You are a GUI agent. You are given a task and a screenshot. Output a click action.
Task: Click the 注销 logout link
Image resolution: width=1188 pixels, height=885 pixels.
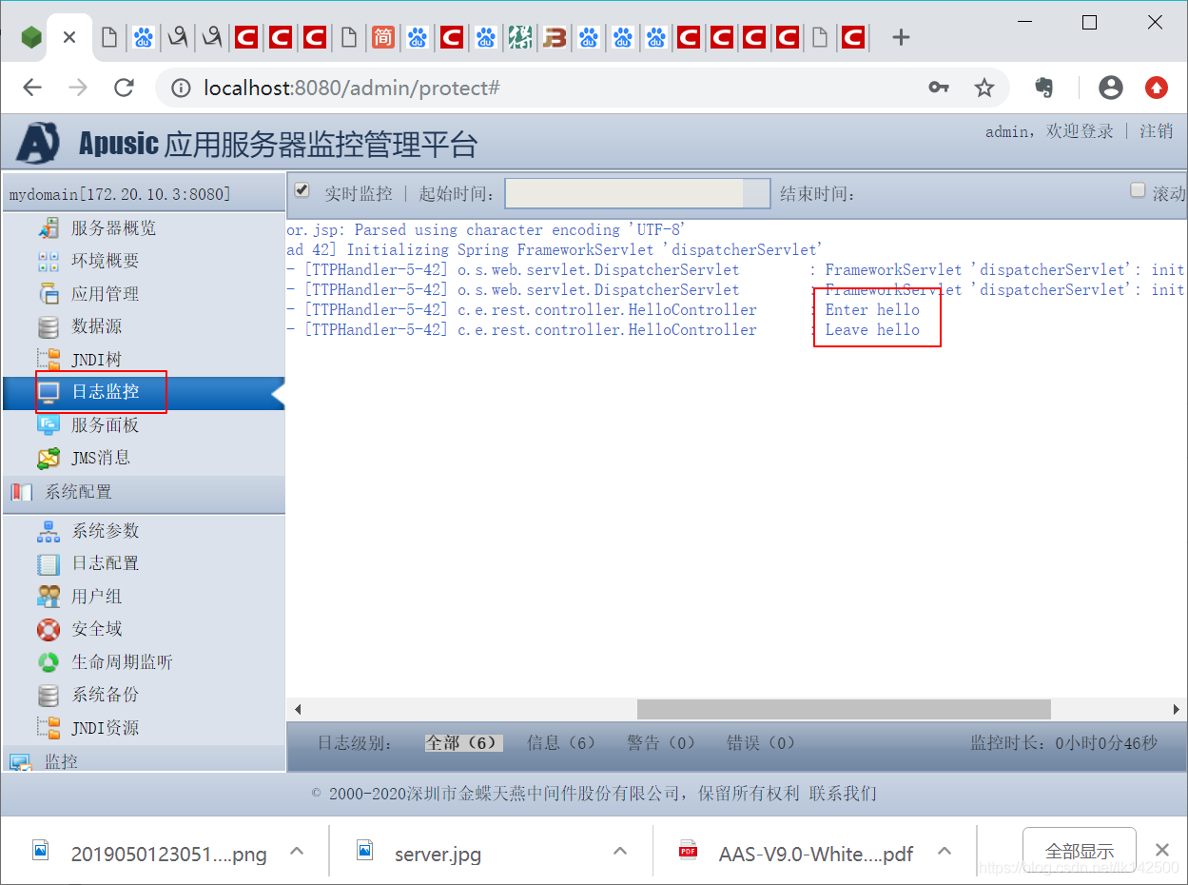click(x=1156, y=131)
